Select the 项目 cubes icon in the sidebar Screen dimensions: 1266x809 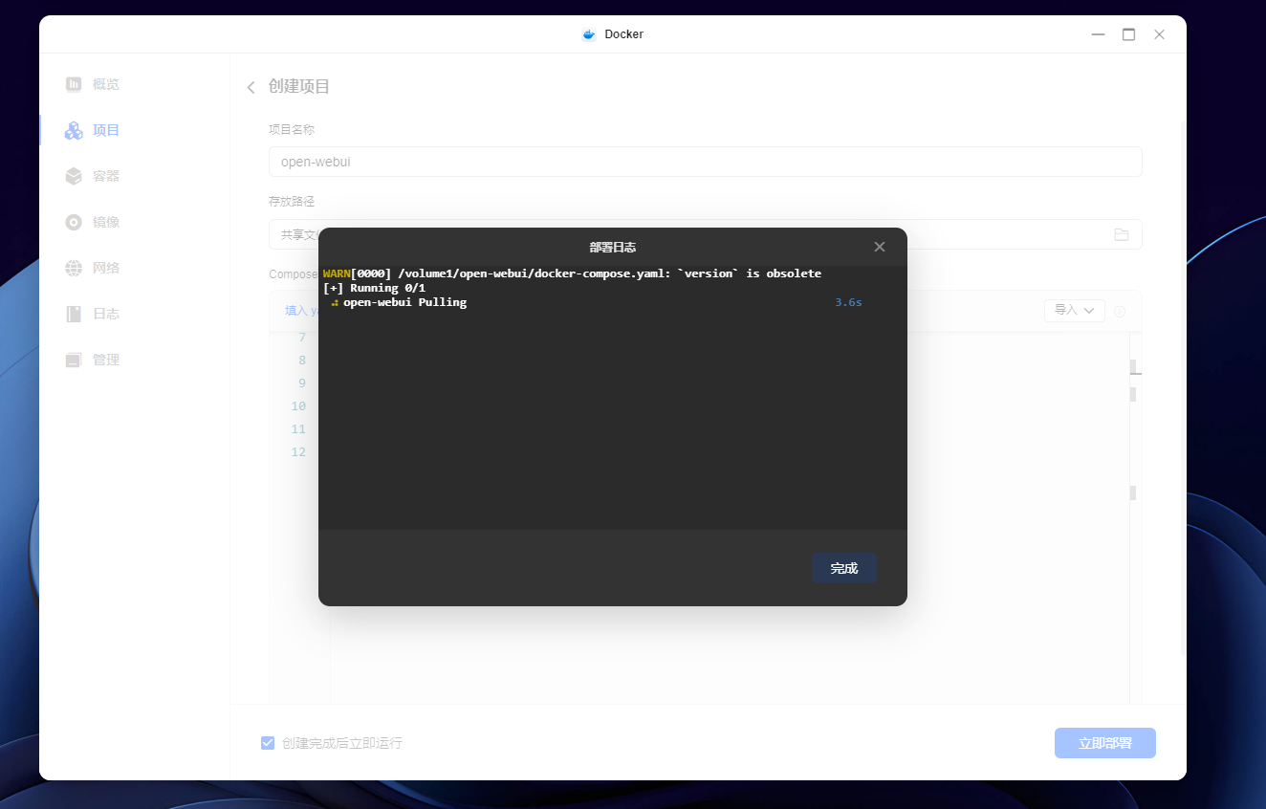point(74,130)
